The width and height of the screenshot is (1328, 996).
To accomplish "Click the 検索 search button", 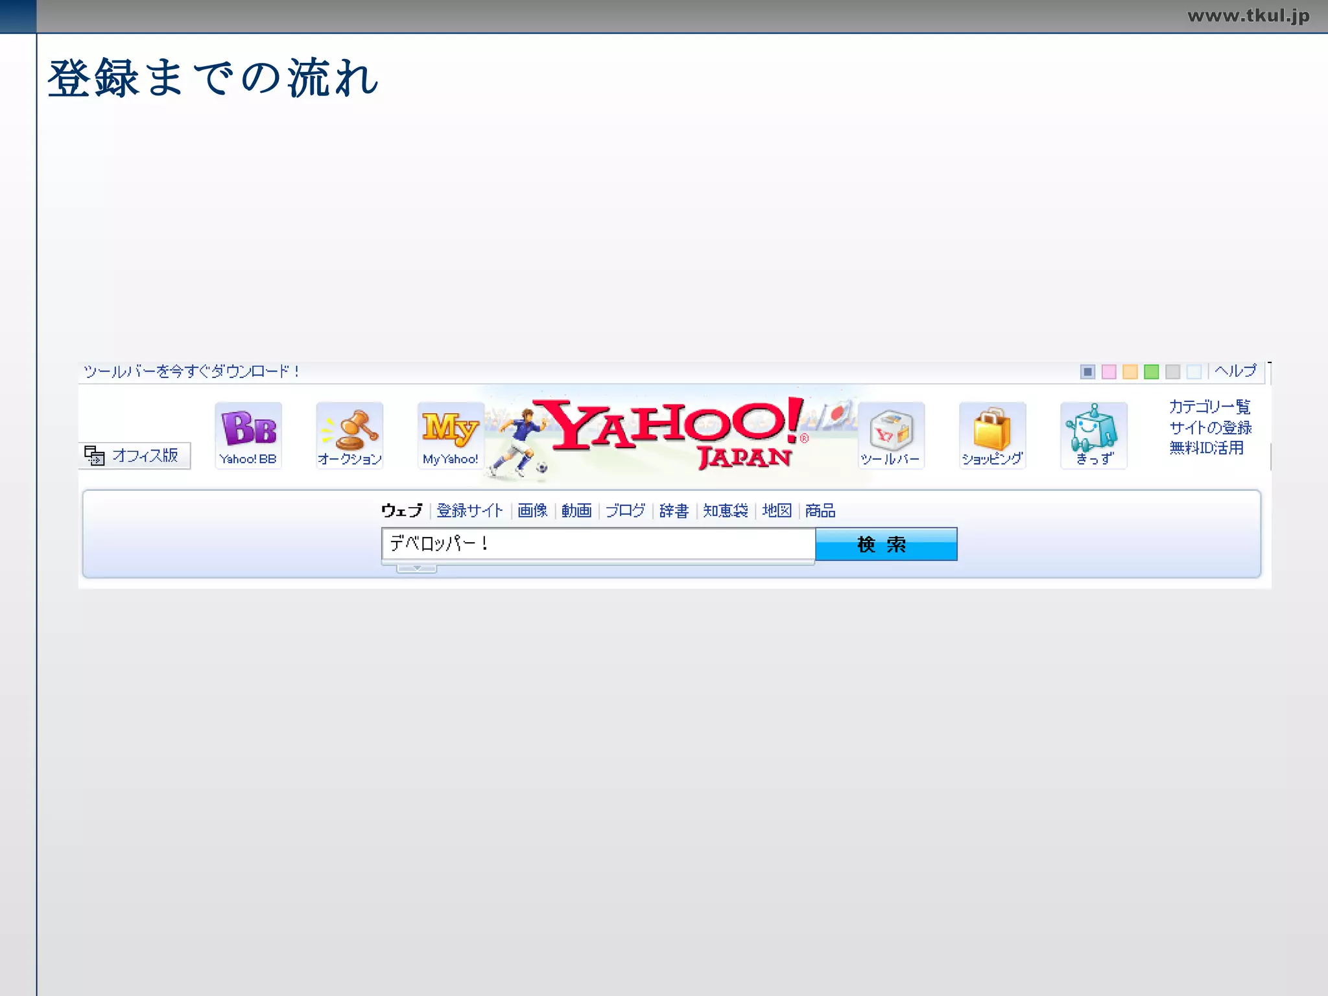I will tap(886, 544).
